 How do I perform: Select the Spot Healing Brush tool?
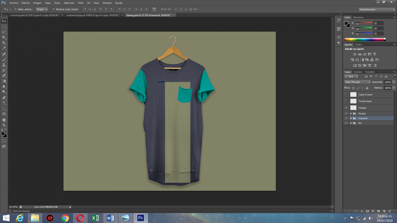point(4,54)
